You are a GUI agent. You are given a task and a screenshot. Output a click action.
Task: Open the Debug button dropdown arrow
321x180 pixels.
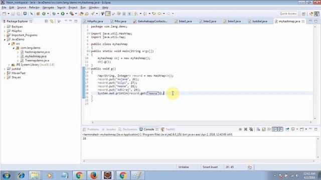tap(58, 13)
